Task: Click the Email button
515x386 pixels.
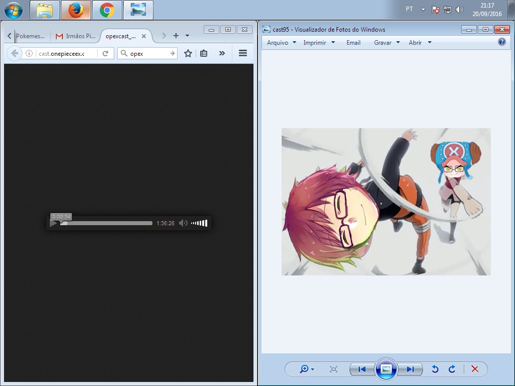Action: click(x=354, y=43)
